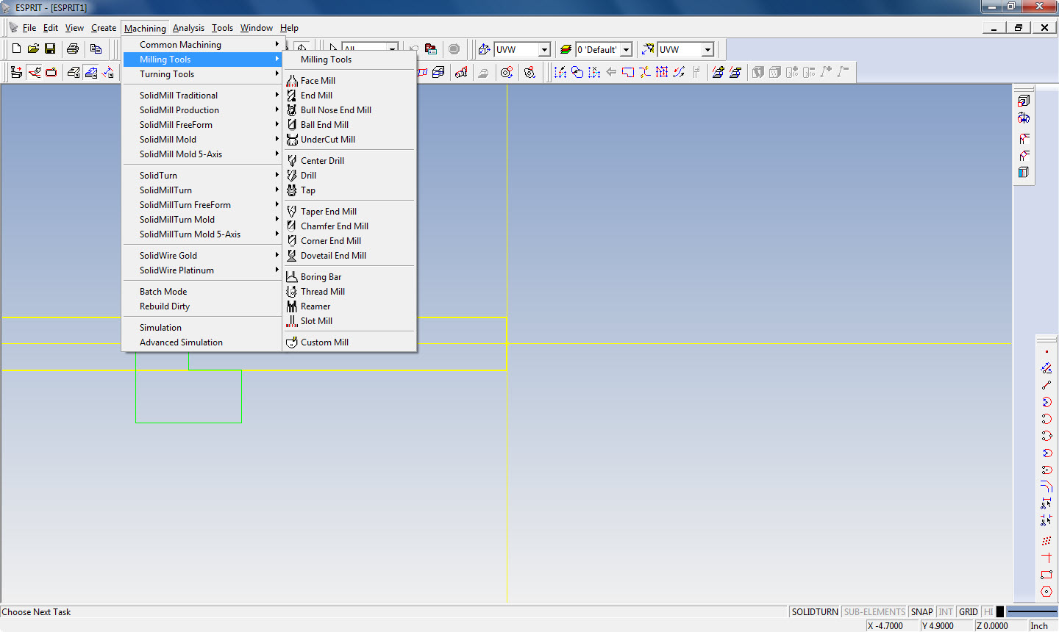1059x632 pixels.
Task: Select the Rectangle tool on right toolbar
Action: (1046, 575)
